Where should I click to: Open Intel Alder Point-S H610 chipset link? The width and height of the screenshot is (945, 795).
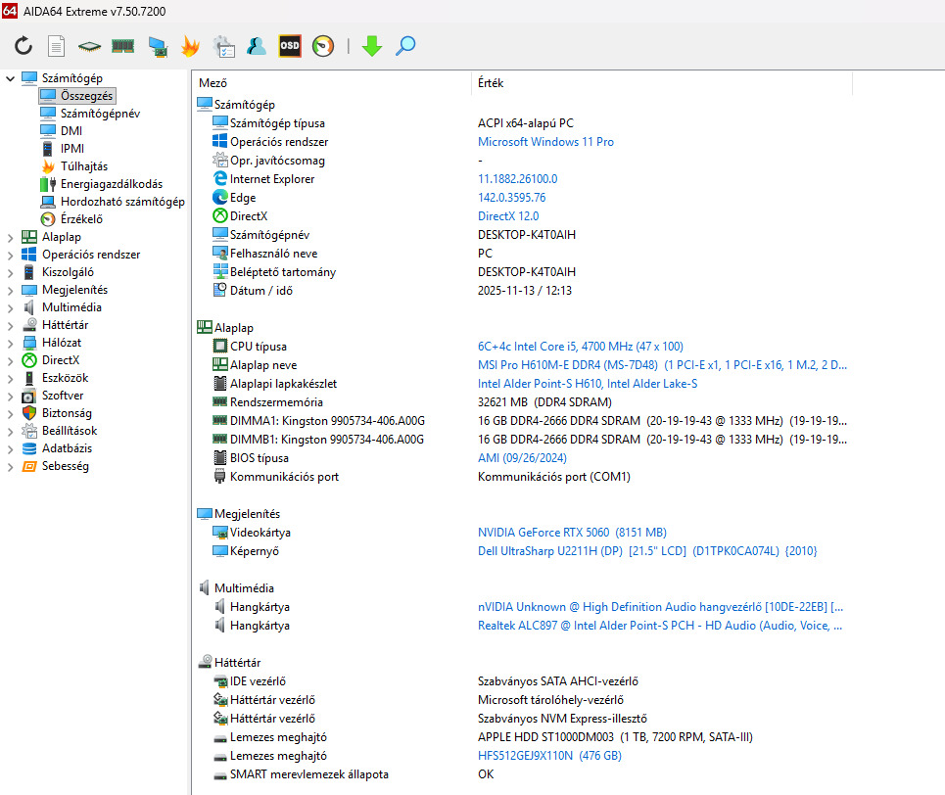(x=588, y=384)
